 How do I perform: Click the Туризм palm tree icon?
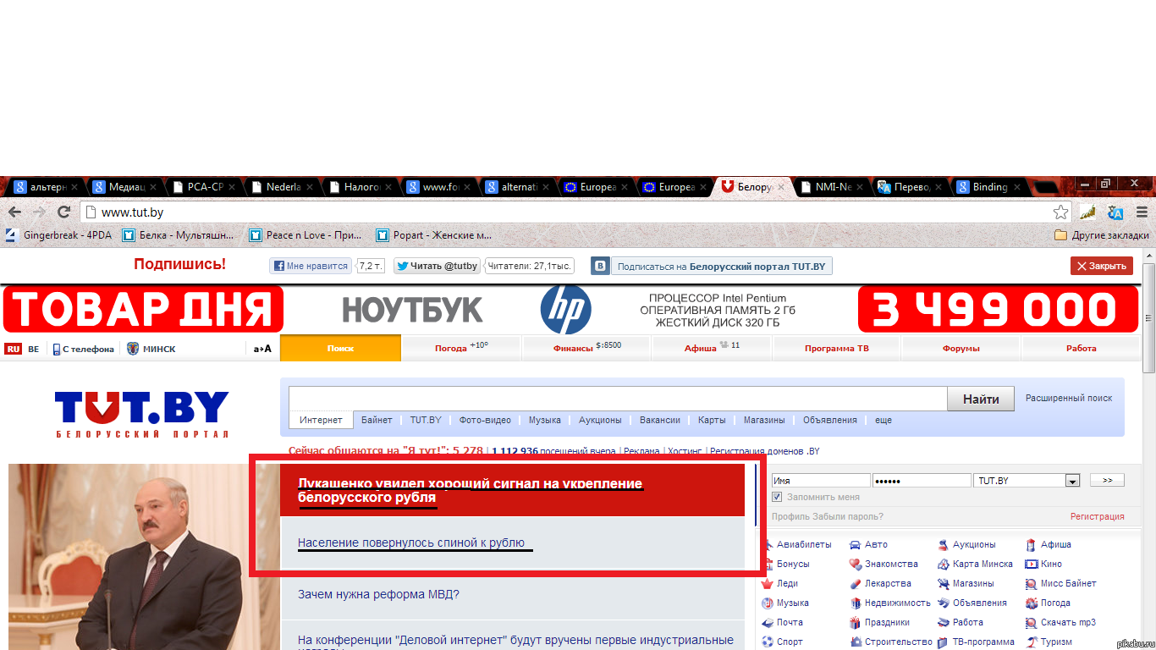click(1034, 642)
